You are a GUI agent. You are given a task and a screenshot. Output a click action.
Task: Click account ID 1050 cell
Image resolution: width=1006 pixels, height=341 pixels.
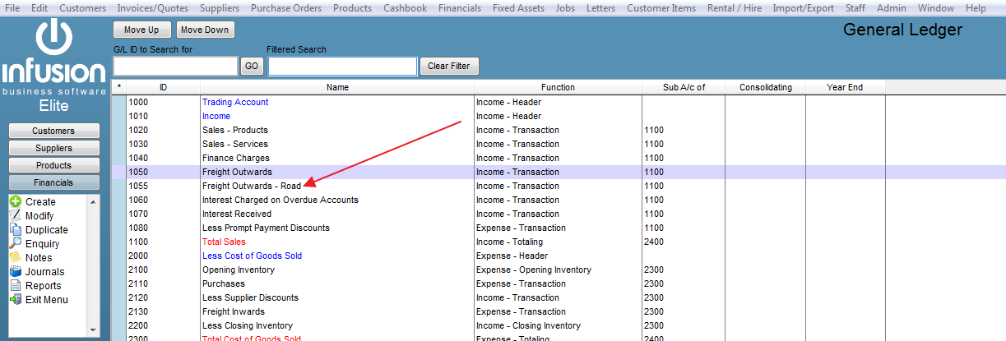(x=163, y=172)
